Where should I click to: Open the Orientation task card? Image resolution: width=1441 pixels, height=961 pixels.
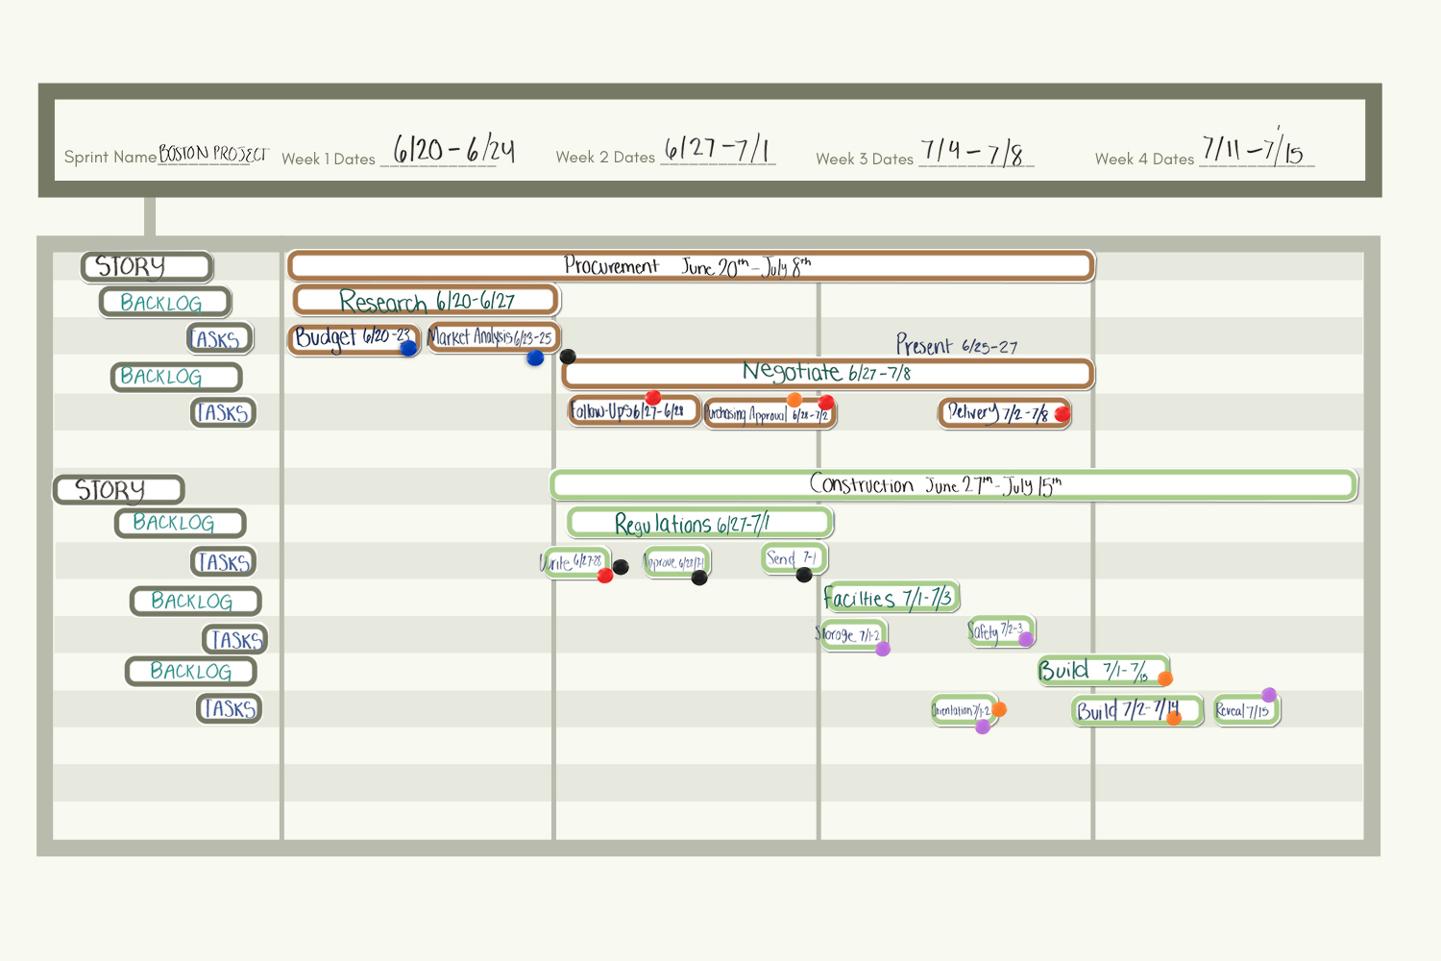point(964,711)
